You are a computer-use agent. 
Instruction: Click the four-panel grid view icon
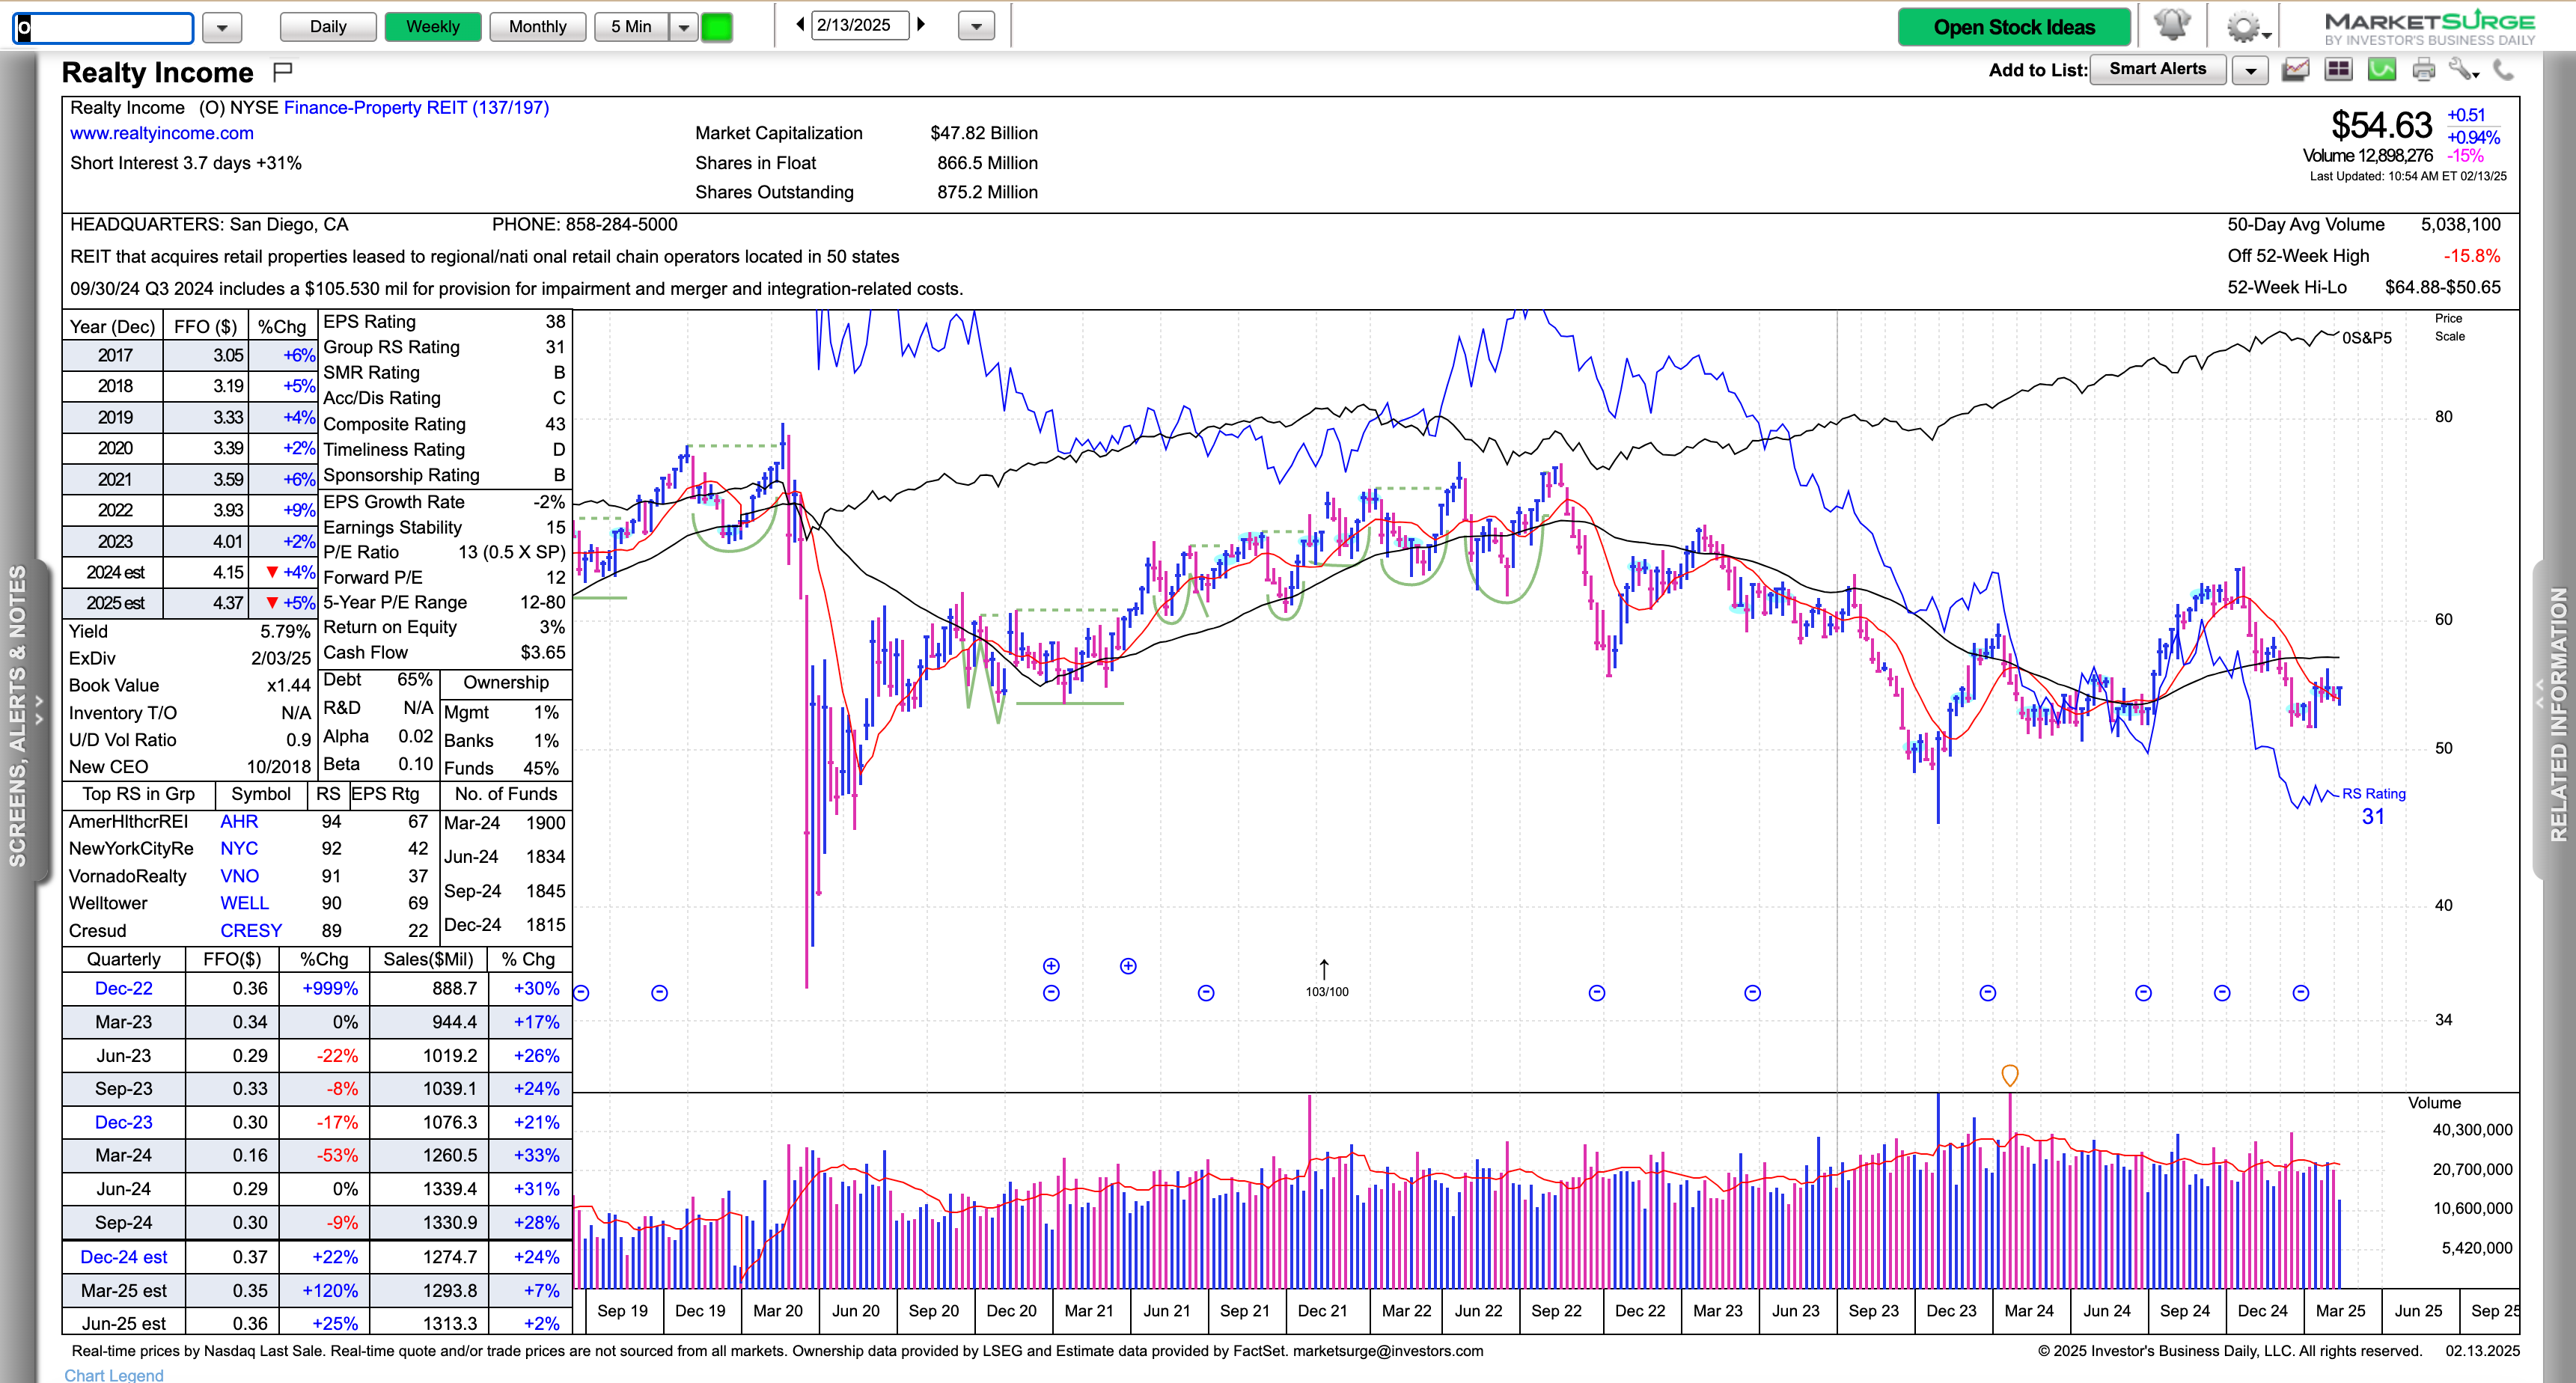click(x=2338, y=69)
